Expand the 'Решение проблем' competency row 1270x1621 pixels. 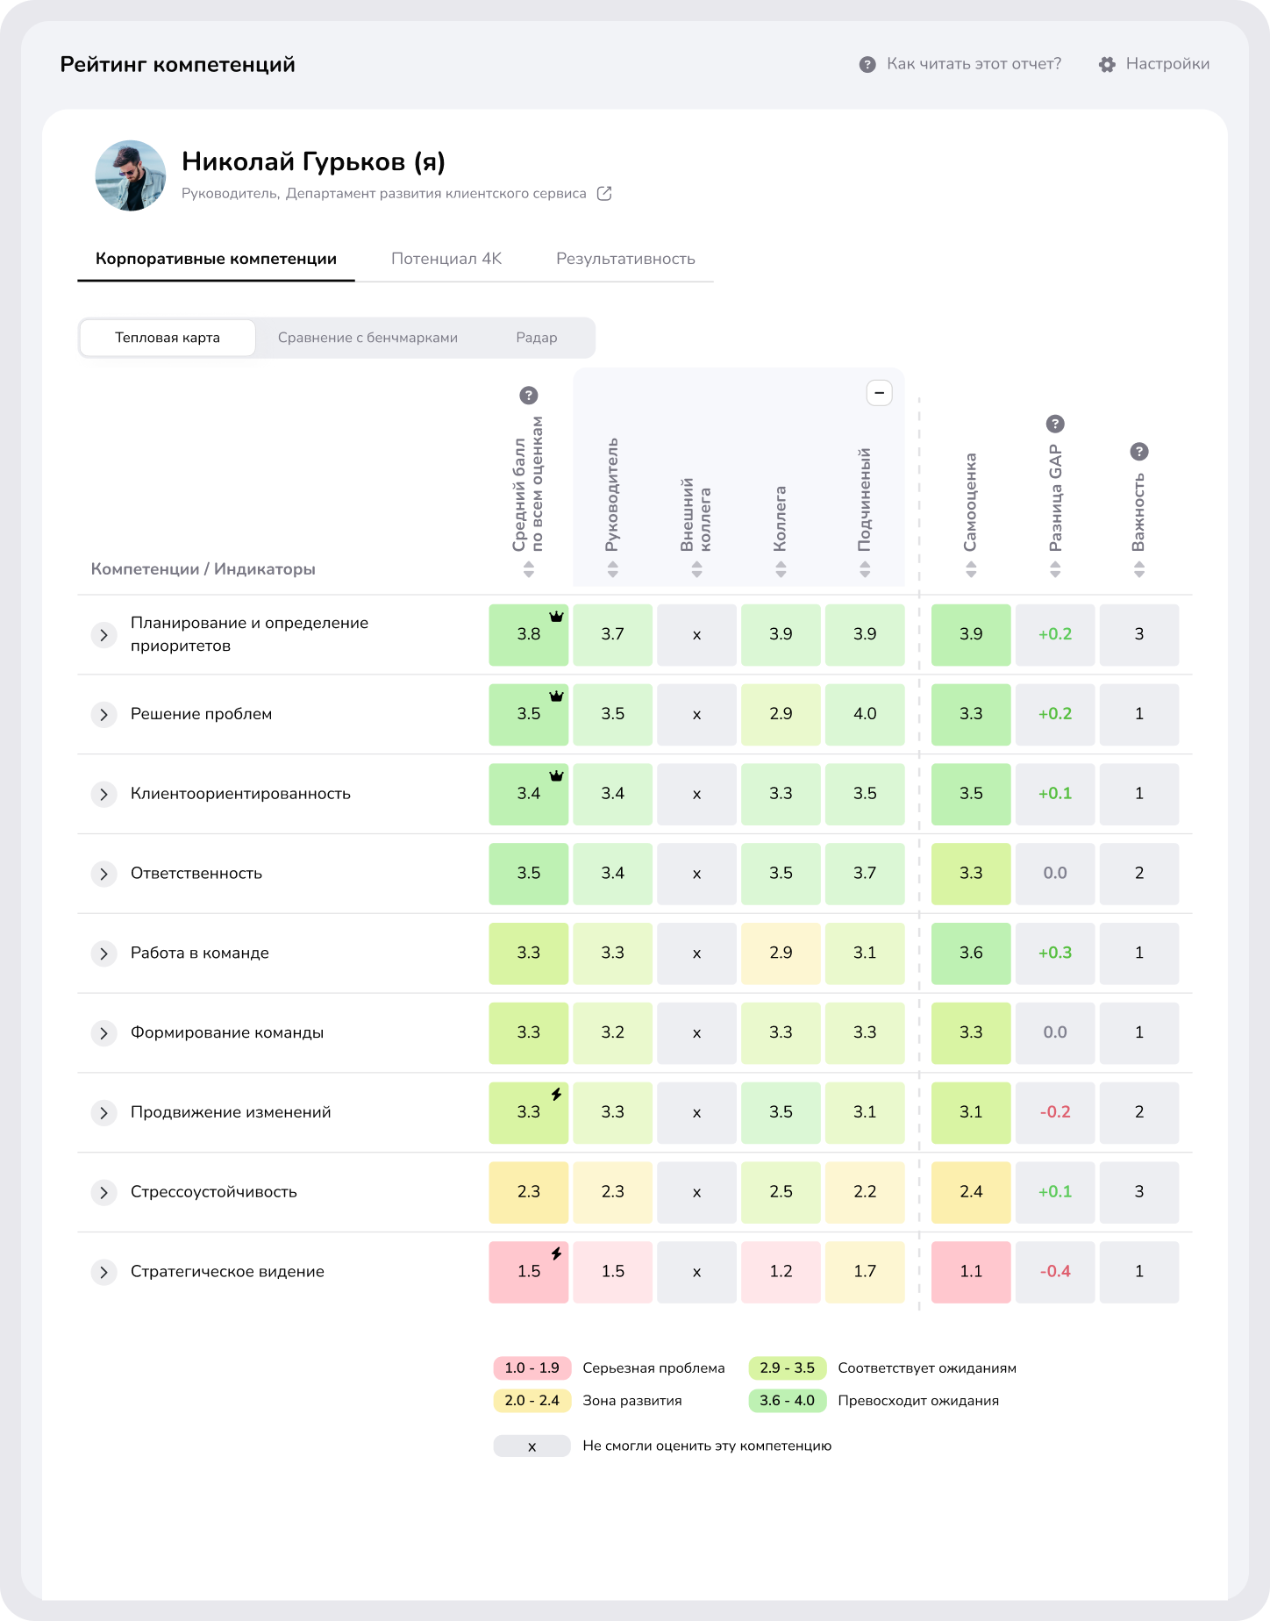104,714
